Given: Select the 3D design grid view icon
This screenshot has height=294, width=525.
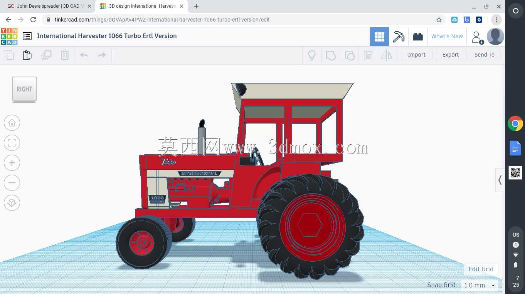Looking at the screenshot, I should (x=379, y=37).
